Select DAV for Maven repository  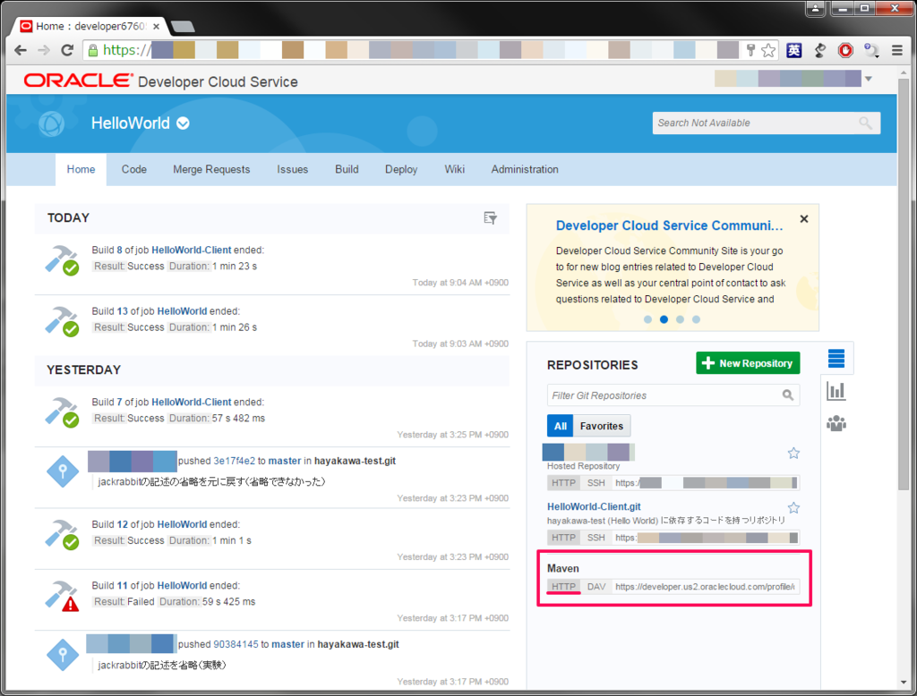(x=596, y=586)
